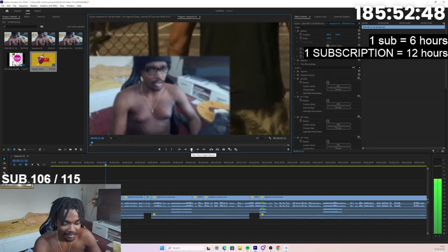Viewport: 448px width, 252px height.
Task: Switch to the Import workspace tab
Action: click(x=17, y=11)
